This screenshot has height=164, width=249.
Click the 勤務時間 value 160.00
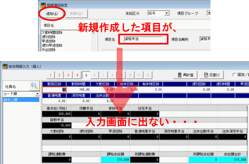(x=79, y=90)
